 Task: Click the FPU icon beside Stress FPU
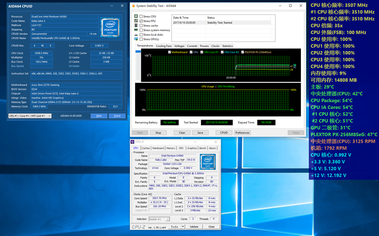point(136,21)
